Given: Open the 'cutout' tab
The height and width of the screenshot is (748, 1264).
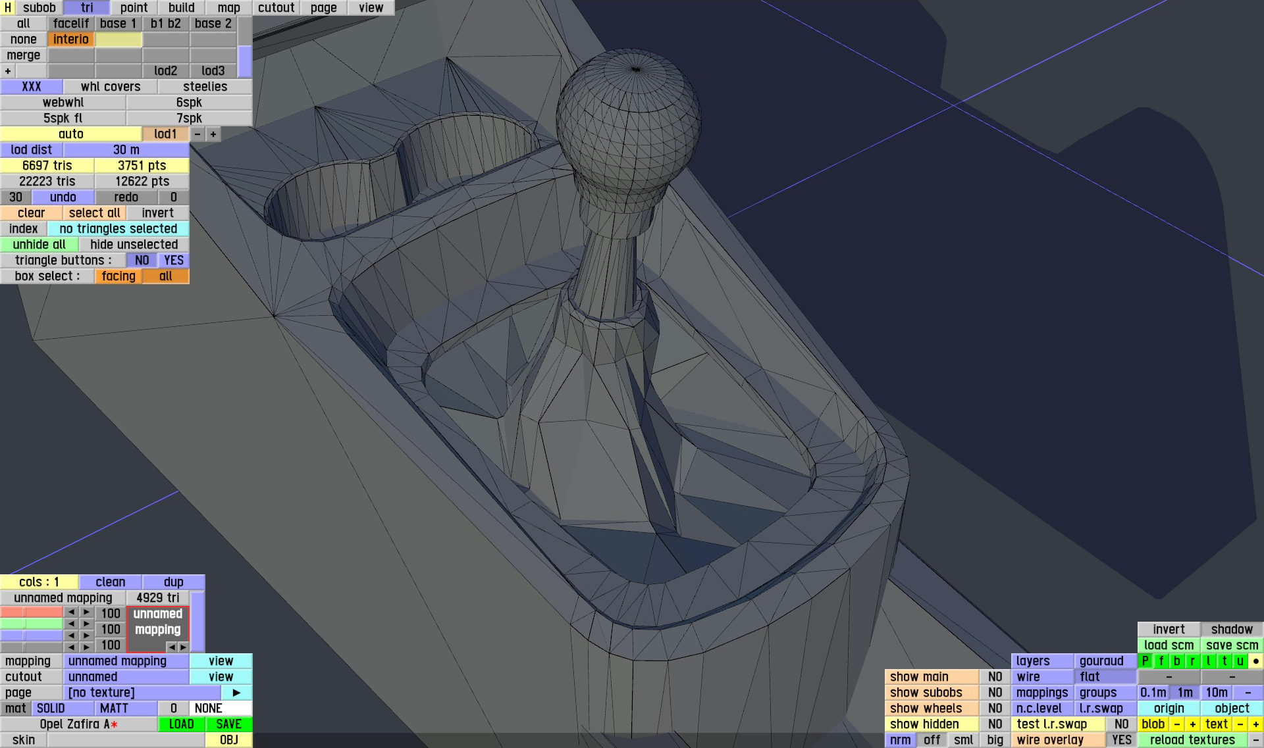Looking at the screenshot, I should (x=276, y=8).
